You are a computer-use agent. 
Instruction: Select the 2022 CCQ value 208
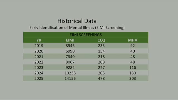coord(101,62)
